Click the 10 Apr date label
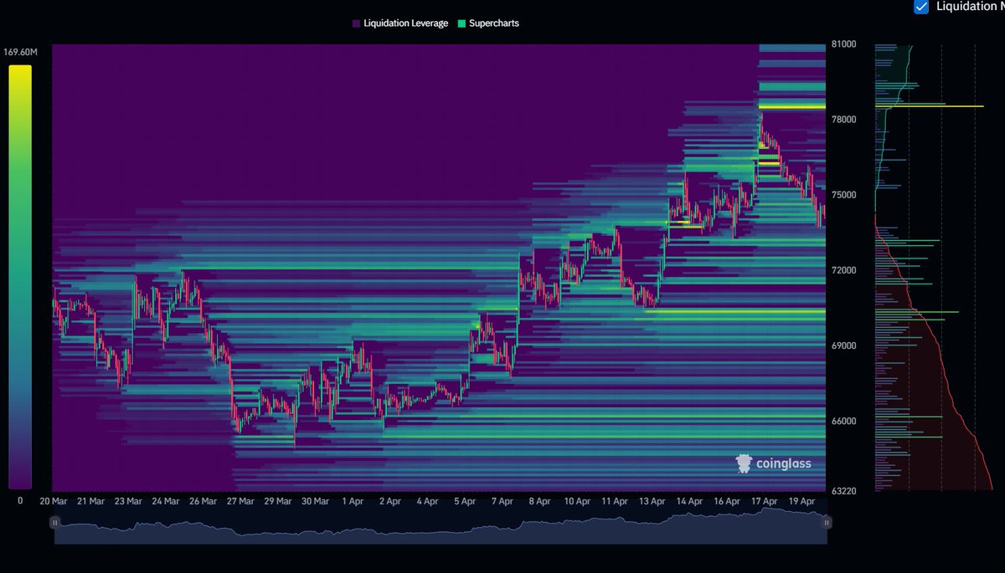 (577, 502)
